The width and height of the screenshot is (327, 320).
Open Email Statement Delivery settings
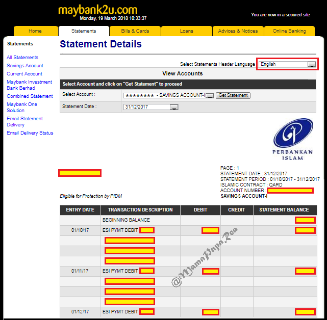[24, 121]
